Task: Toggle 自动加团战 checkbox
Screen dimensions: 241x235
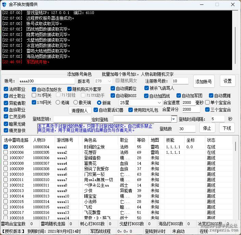Action: [146, 96]
